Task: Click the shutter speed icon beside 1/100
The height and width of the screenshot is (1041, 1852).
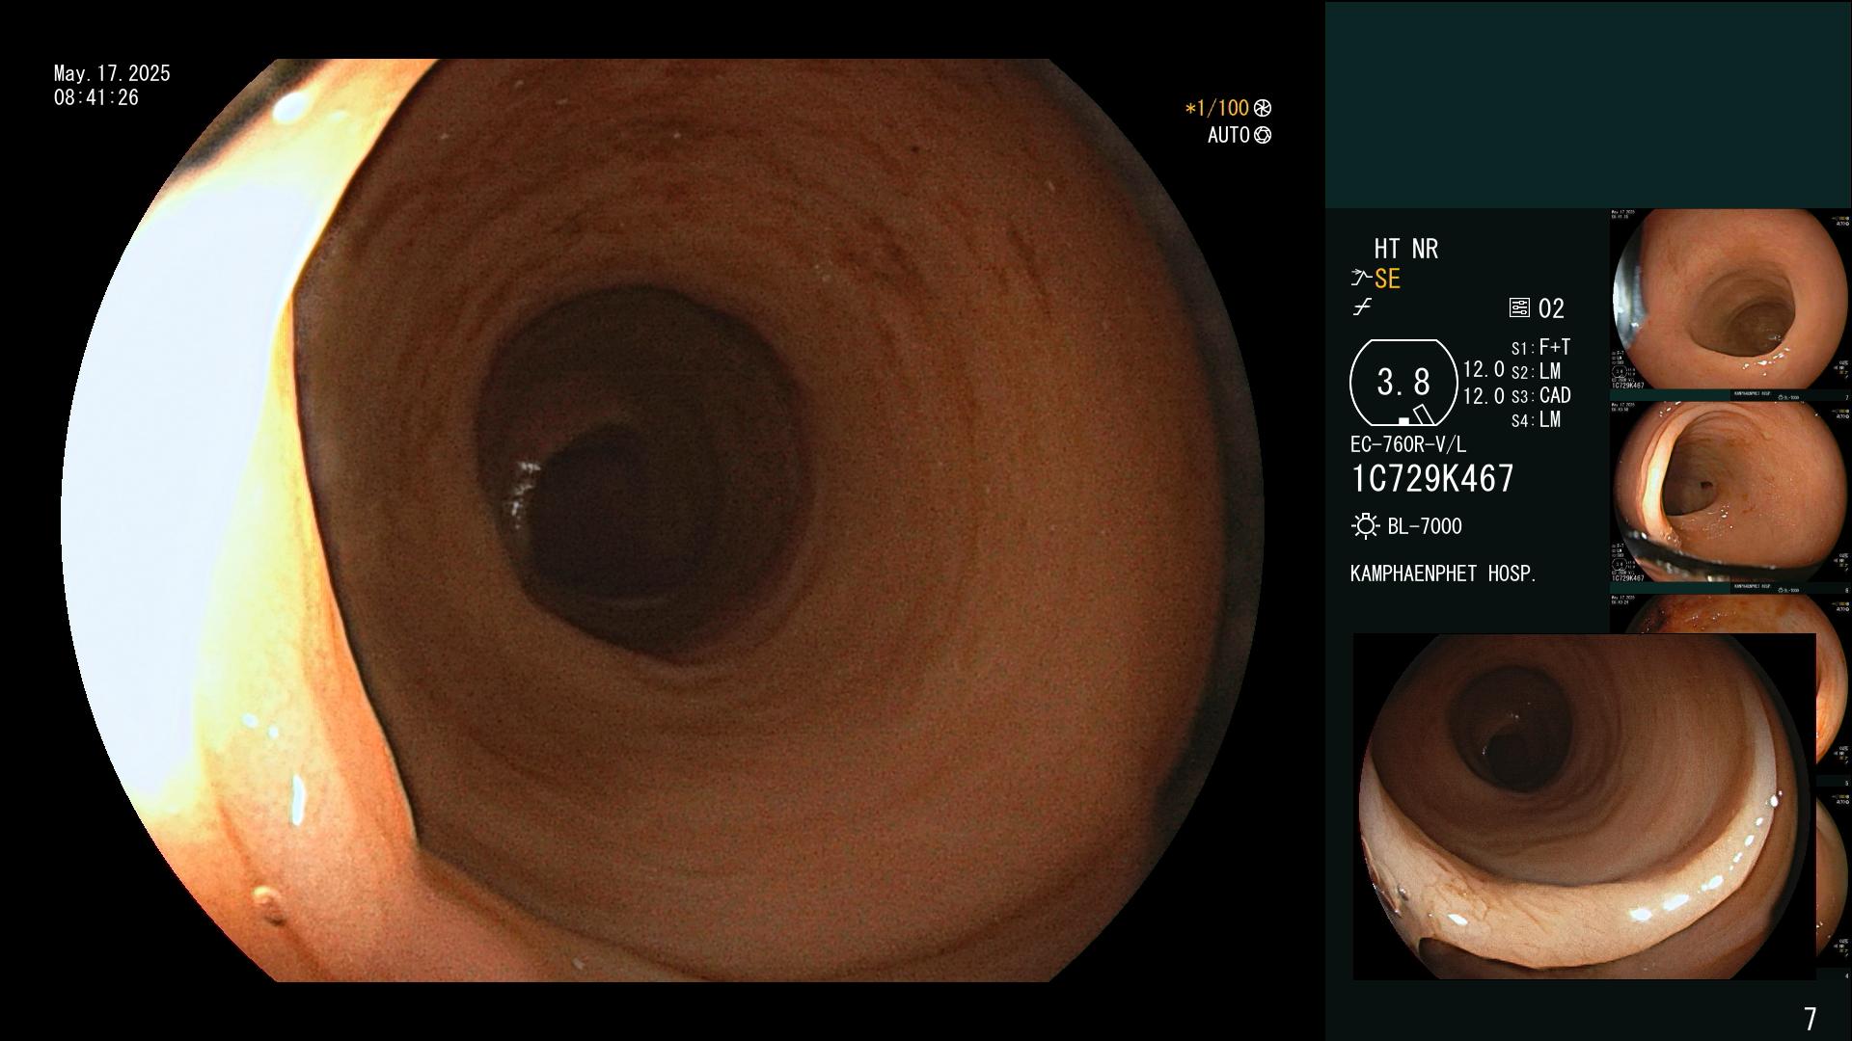Action: (1262, 108)
